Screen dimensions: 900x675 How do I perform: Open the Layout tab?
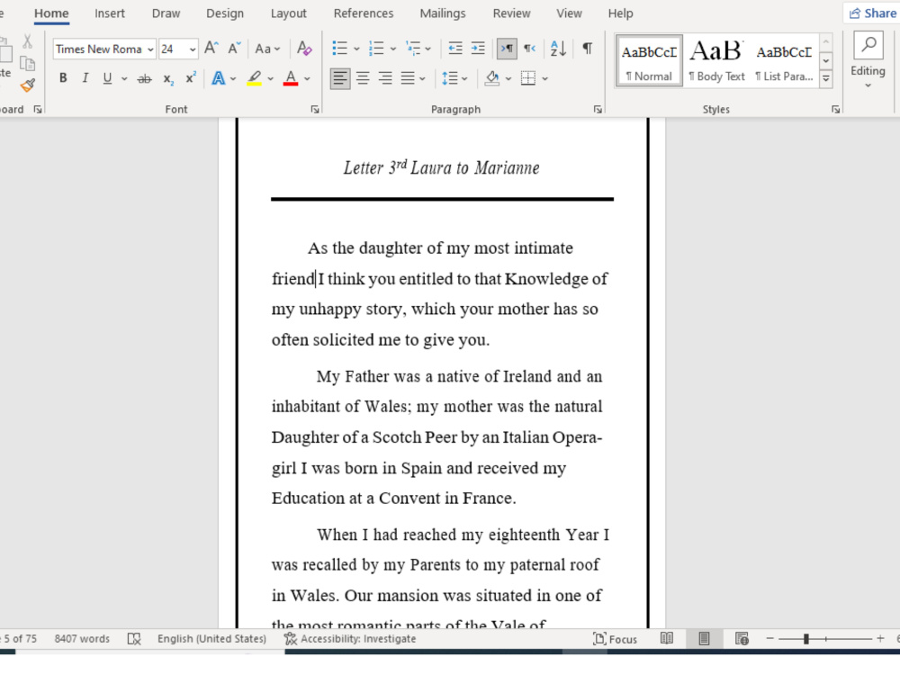289,13
